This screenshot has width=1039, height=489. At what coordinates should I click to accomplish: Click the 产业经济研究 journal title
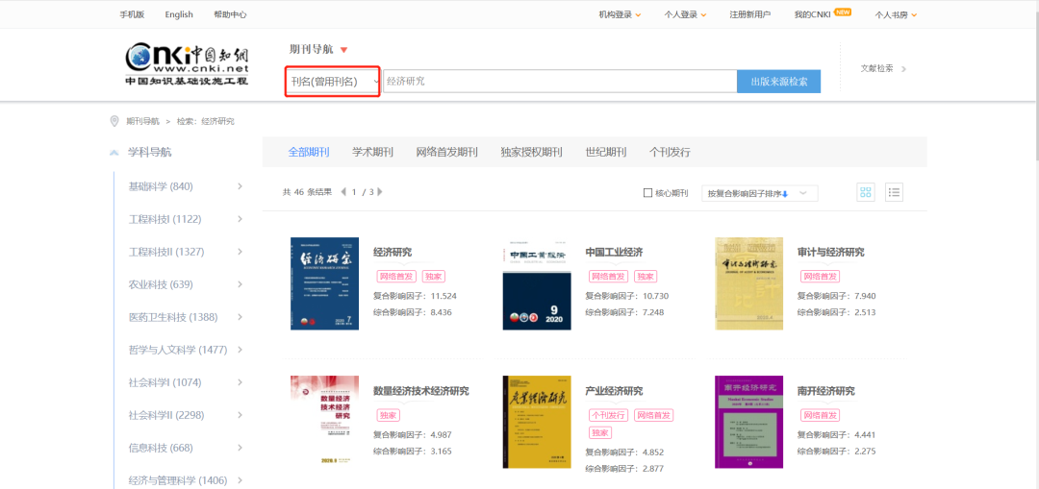614,391
